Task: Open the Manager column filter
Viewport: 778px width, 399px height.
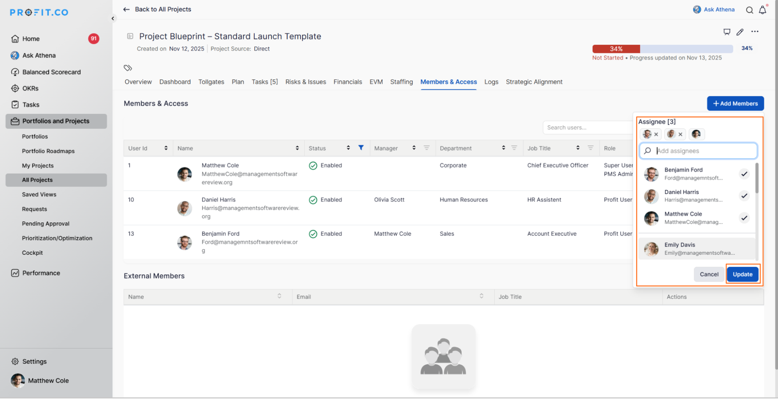Action: click(x=427, y=148)
